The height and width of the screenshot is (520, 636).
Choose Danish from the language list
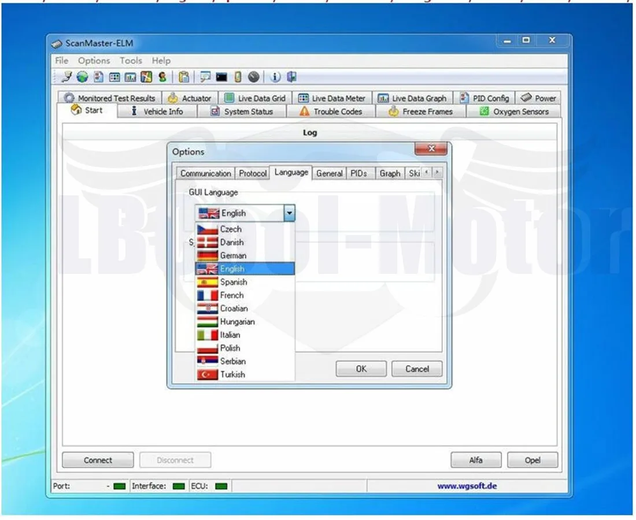click(245, 242)
